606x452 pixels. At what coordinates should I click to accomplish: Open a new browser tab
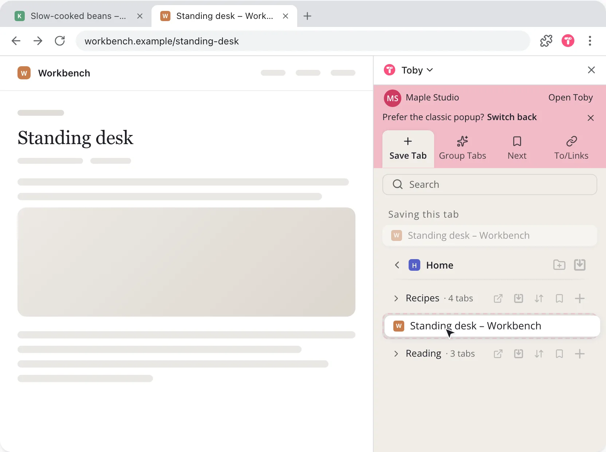[307, 16]
